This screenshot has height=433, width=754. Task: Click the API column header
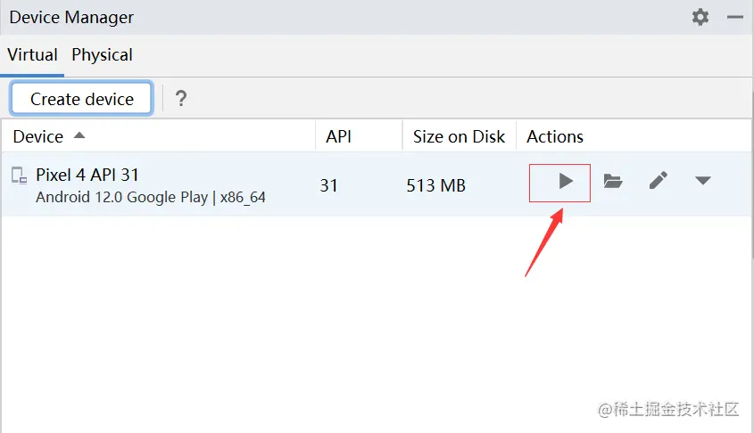click(338, 136)
